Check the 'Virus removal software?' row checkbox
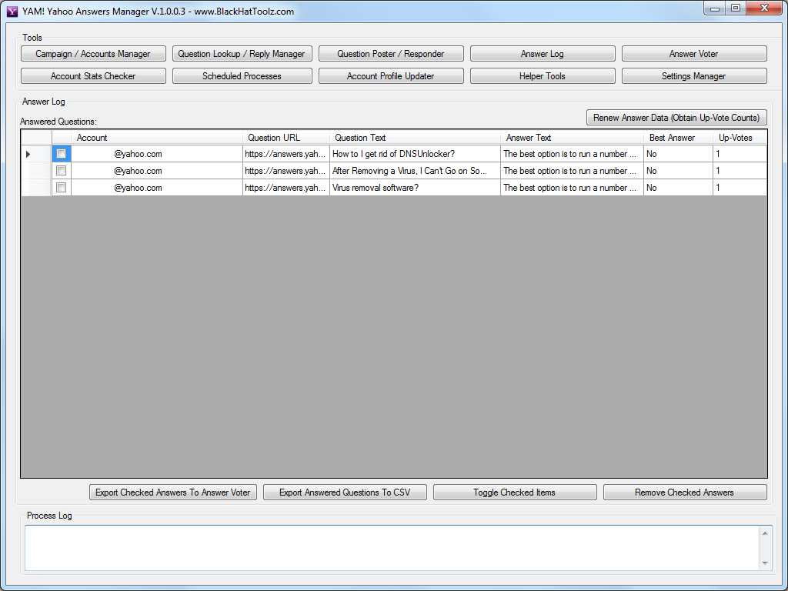788x591 pixels. click(x=62, y=188)
